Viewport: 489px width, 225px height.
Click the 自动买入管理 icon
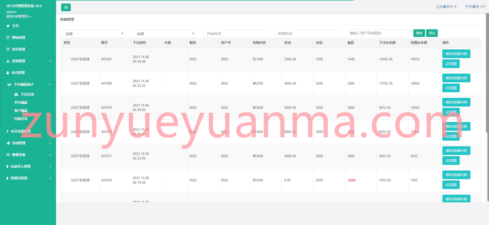7,166
